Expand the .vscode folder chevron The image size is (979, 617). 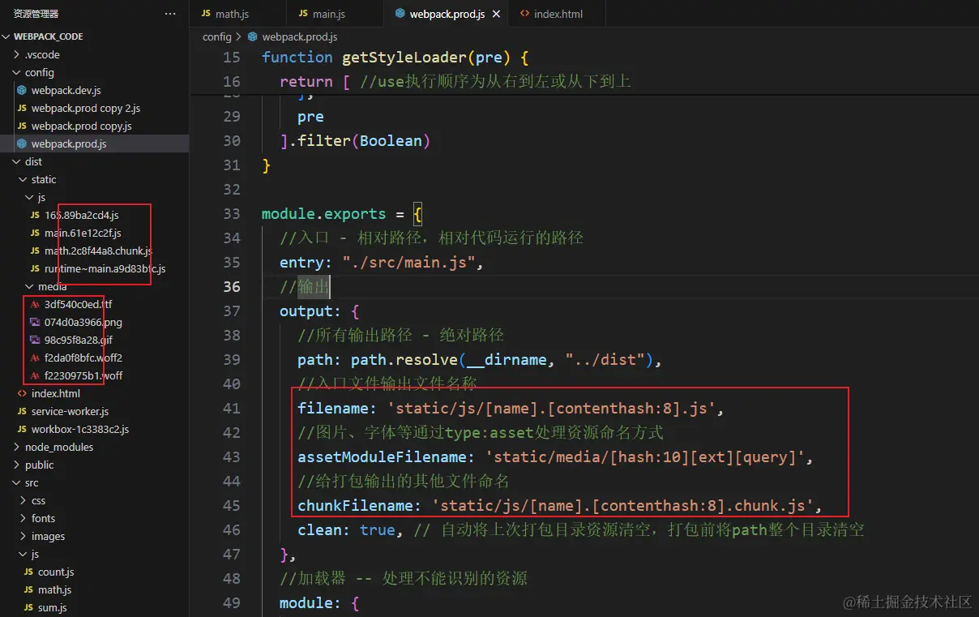tap(17, 54)
